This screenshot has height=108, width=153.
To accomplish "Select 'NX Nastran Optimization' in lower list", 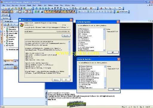I will coord(86,76).
